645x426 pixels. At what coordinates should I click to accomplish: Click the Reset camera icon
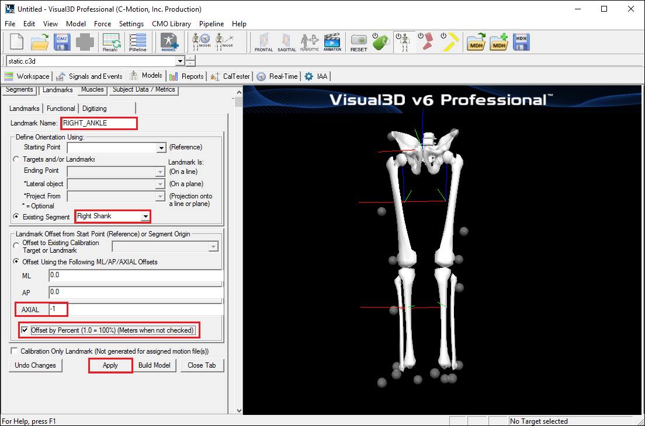pos(359,43)
